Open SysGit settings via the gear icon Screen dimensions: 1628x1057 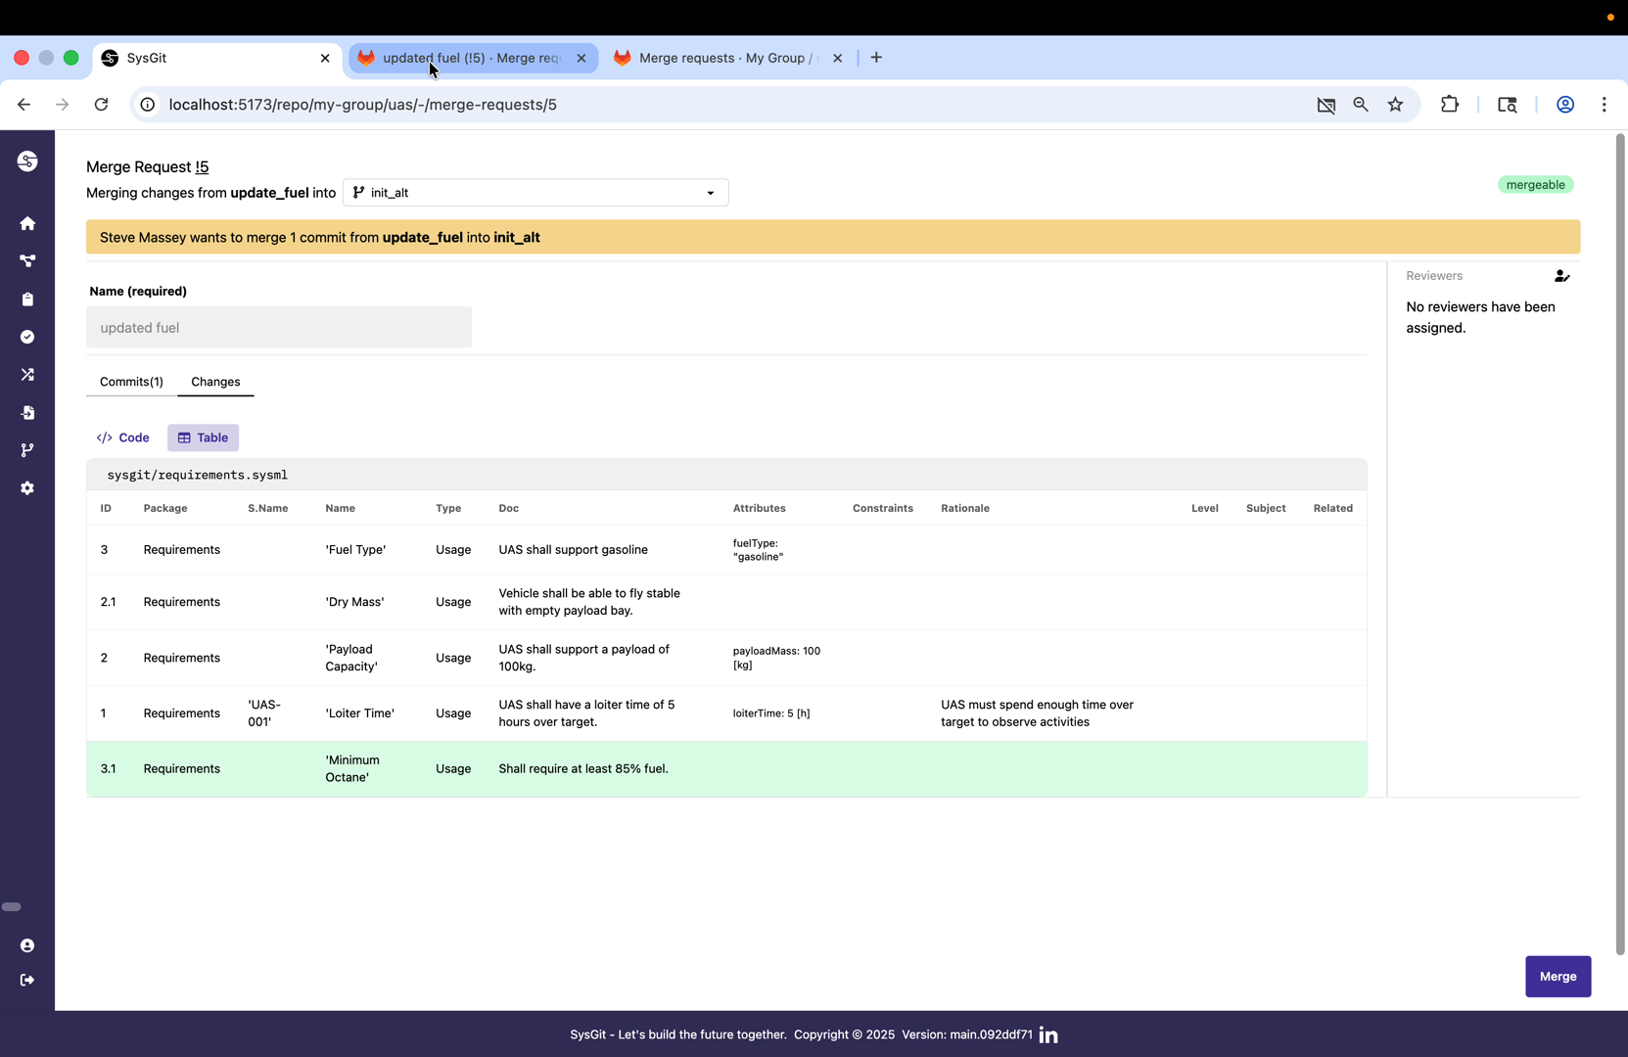27,487
